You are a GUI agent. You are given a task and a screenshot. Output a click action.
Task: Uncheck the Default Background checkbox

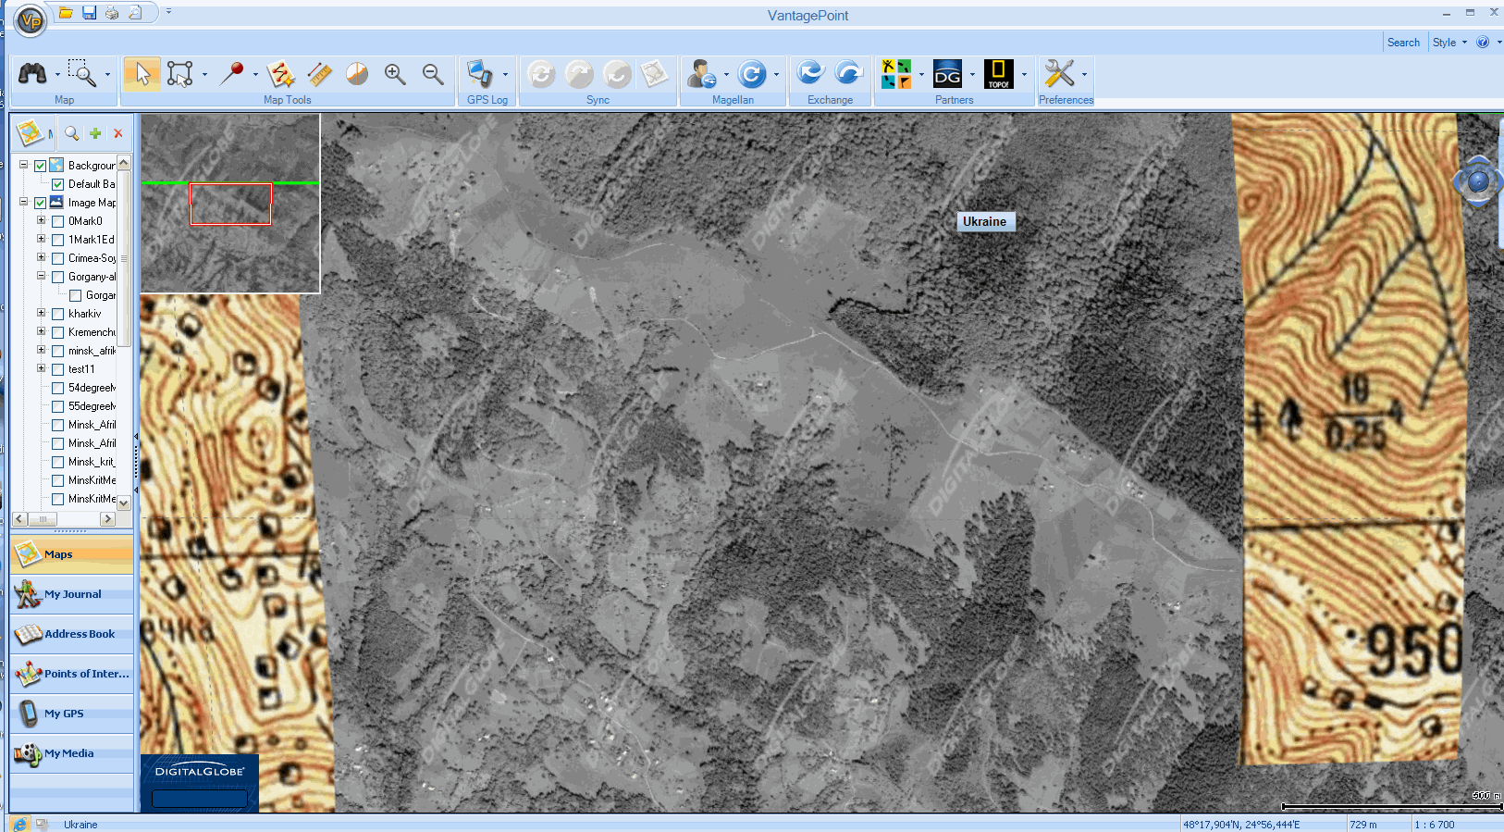click(57, 184)
